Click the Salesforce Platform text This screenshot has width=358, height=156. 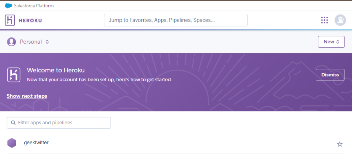(x=34, y=6)
